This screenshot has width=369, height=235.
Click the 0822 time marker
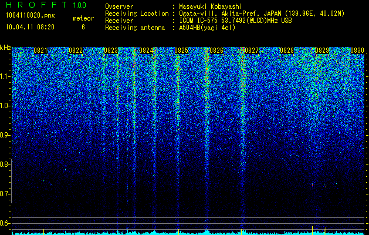(76, 51)
